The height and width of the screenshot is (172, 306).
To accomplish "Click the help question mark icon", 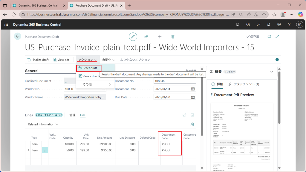I will pyautogui.click(x=289, y=24).
